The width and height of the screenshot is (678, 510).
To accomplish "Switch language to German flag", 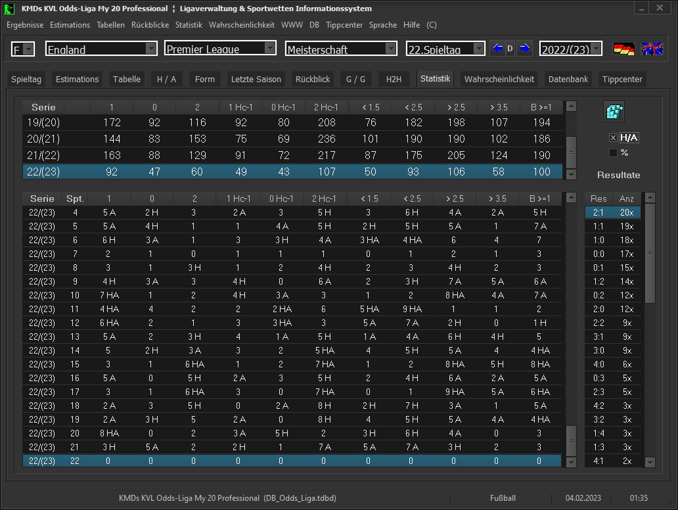I will point(623,49).
